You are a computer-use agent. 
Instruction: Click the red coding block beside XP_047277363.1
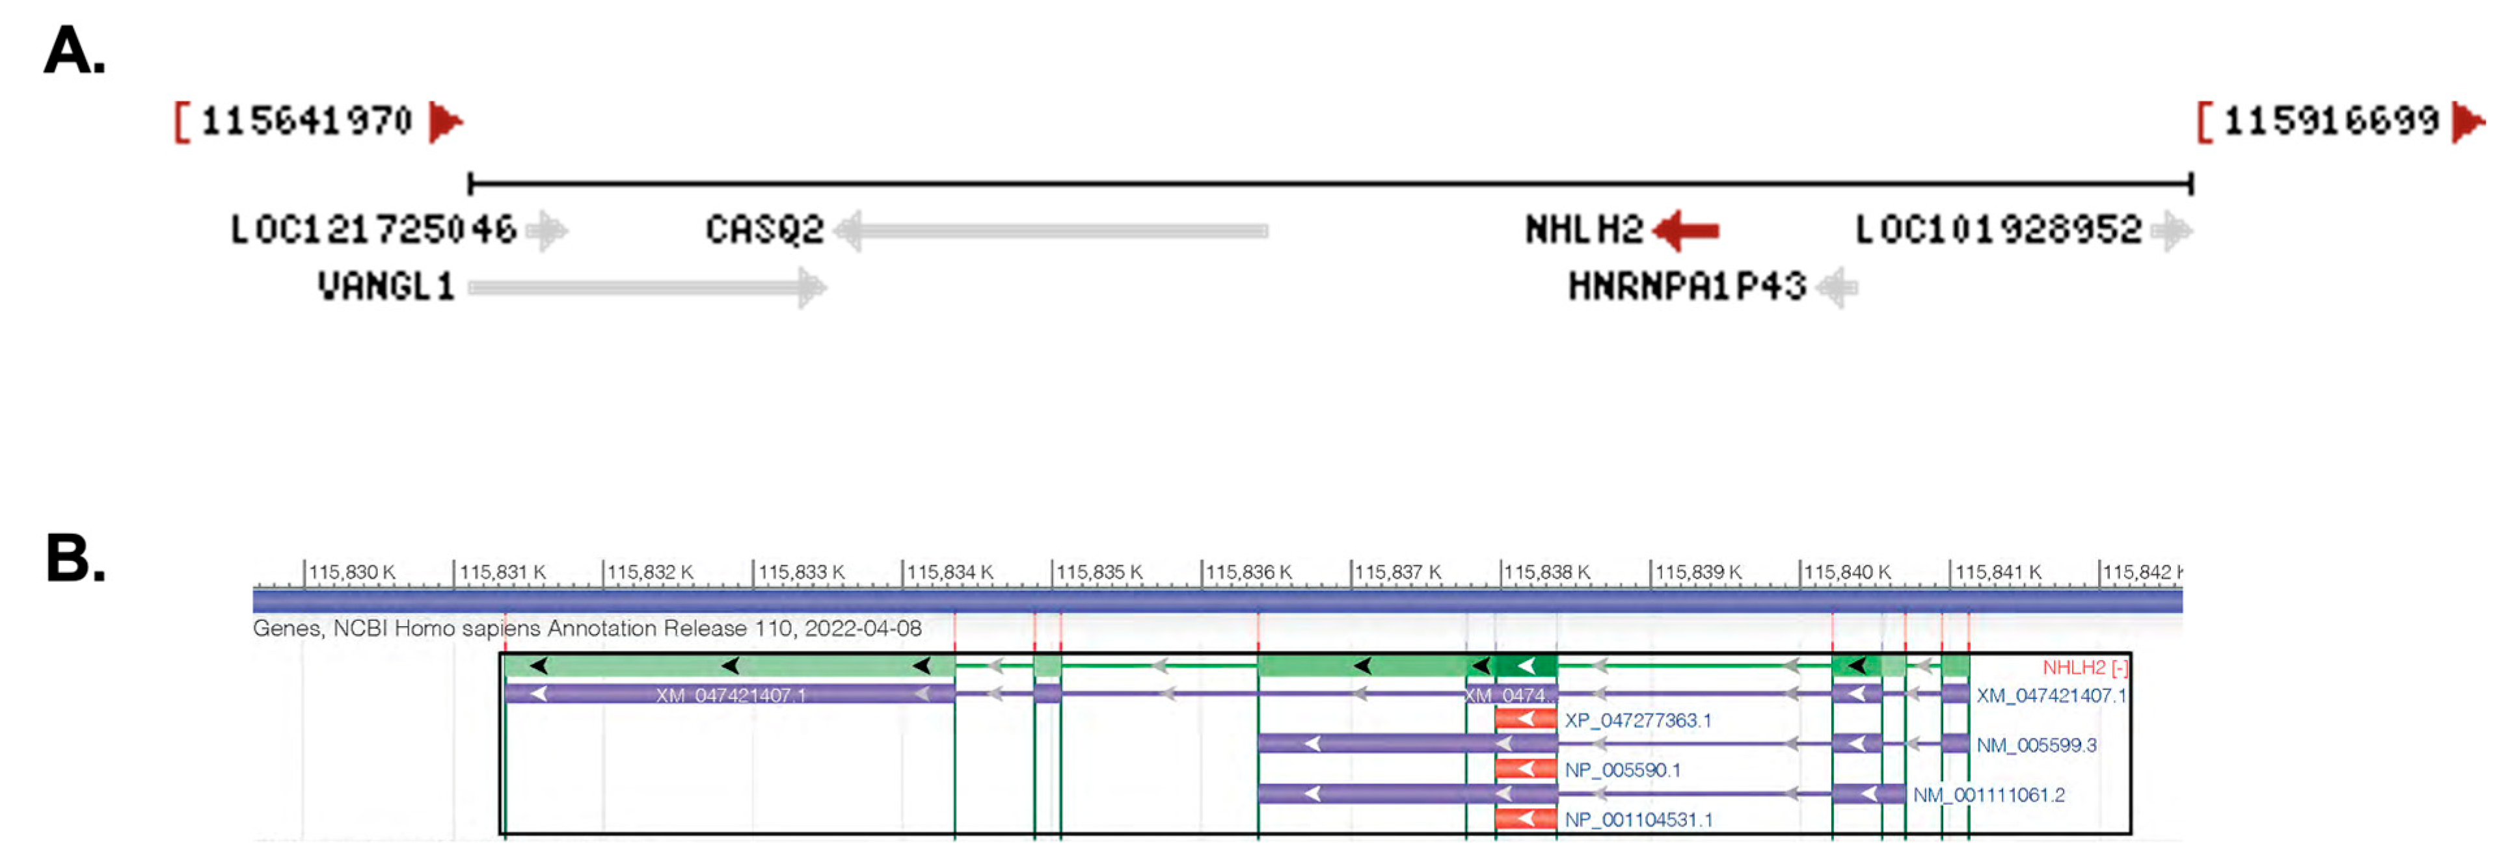tap(1526, 720)
